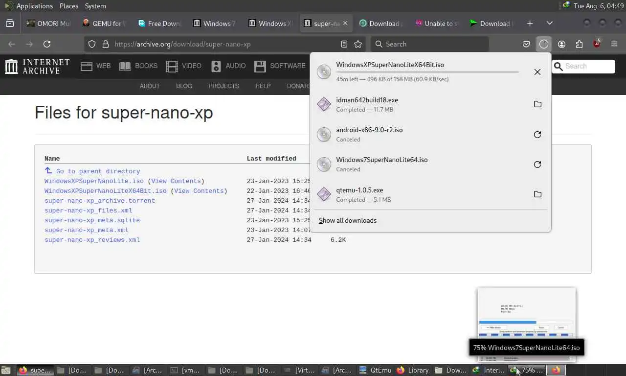Close the super-nano-xp tab

click(345, 23)
